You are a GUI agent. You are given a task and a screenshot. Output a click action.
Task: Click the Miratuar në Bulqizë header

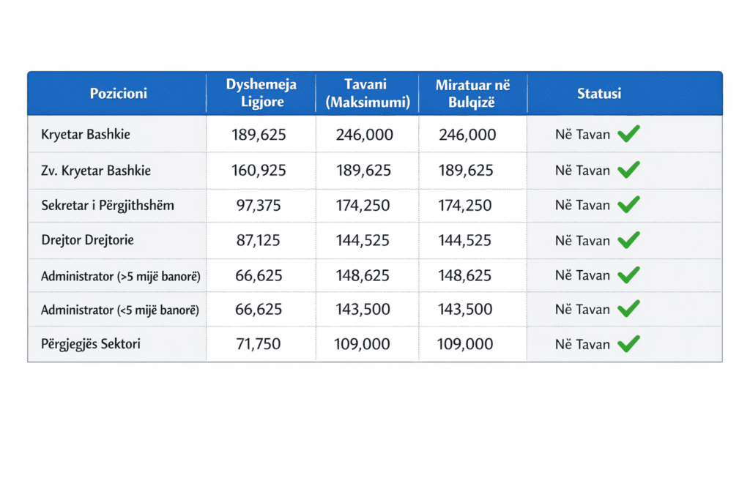click(472, 94)
